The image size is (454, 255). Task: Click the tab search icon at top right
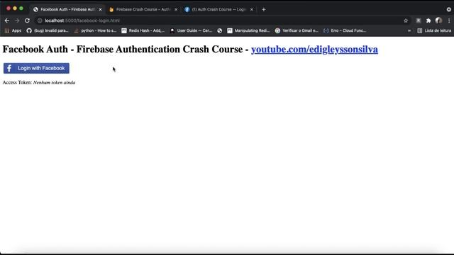pos(449,9)
